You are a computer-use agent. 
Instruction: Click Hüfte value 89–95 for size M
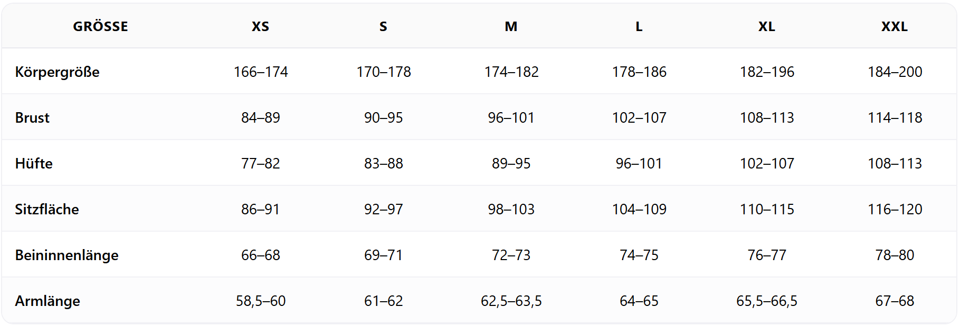click(511, 164)
